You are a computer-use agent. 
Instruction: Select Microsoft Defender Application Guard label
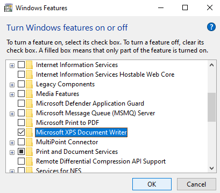tap(90, 103)
